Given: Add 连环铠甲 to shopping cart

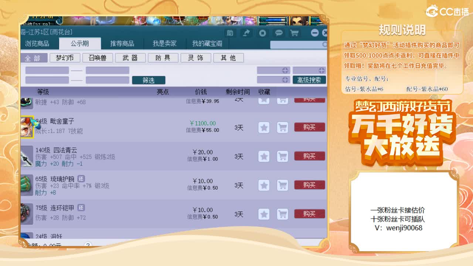Looking at the screenshot, I should click(x=283, y=214).
